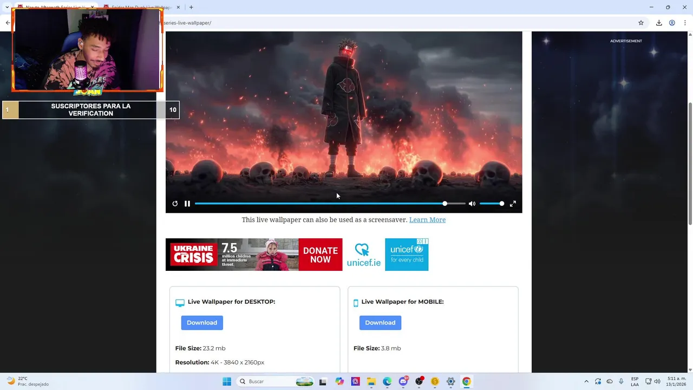Open the clock showing 5:11 a. m.
The image size is (693, 390).
[x=676, y=381]
